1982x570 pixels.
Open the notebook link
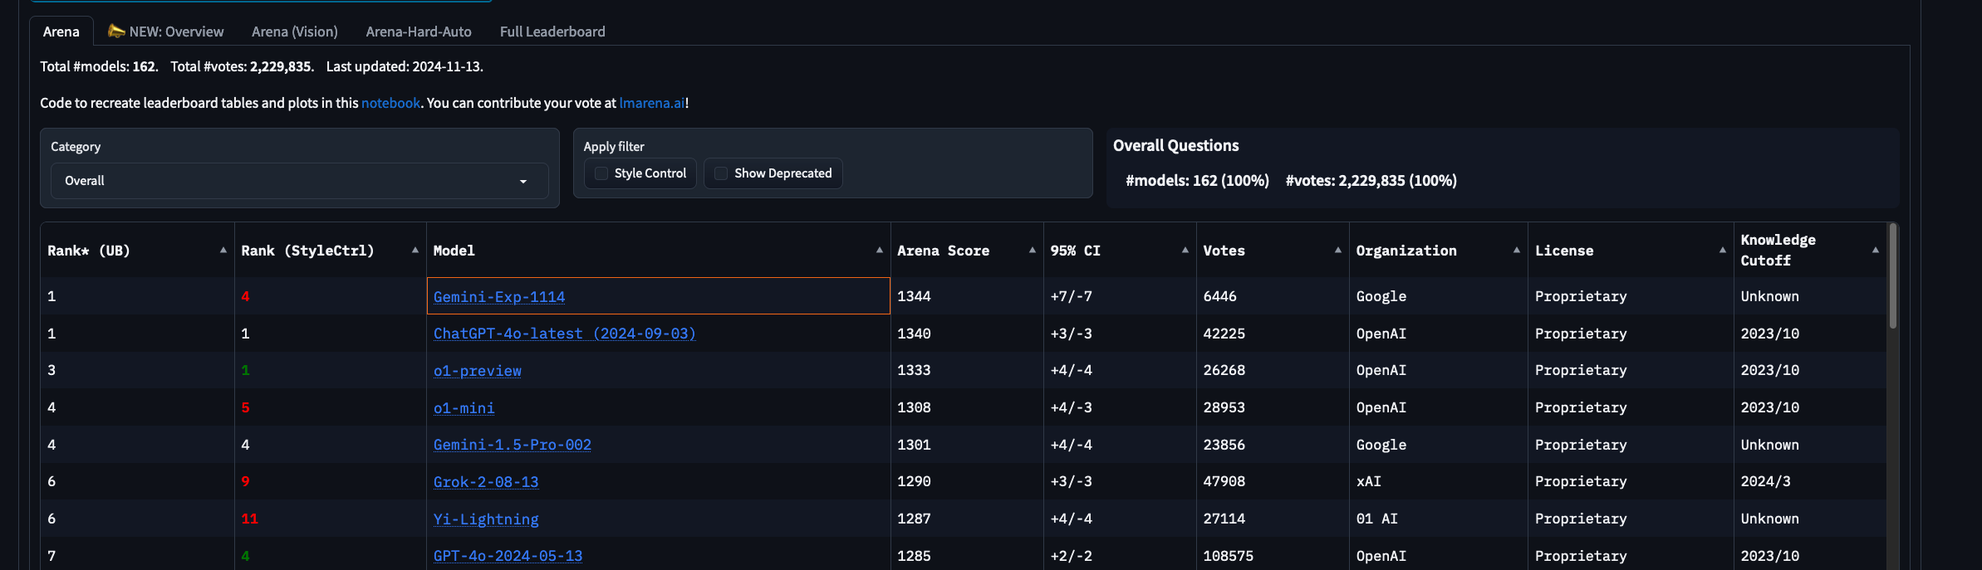390,103
